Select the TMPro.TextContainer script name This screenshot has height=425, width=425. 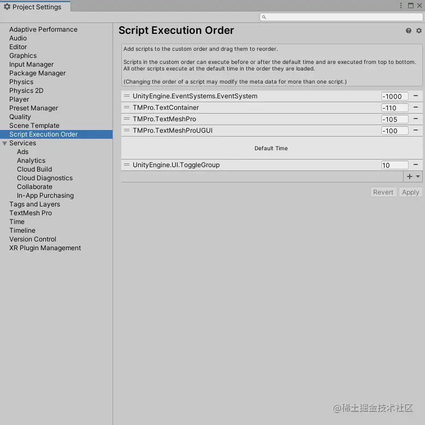[166, 107]
